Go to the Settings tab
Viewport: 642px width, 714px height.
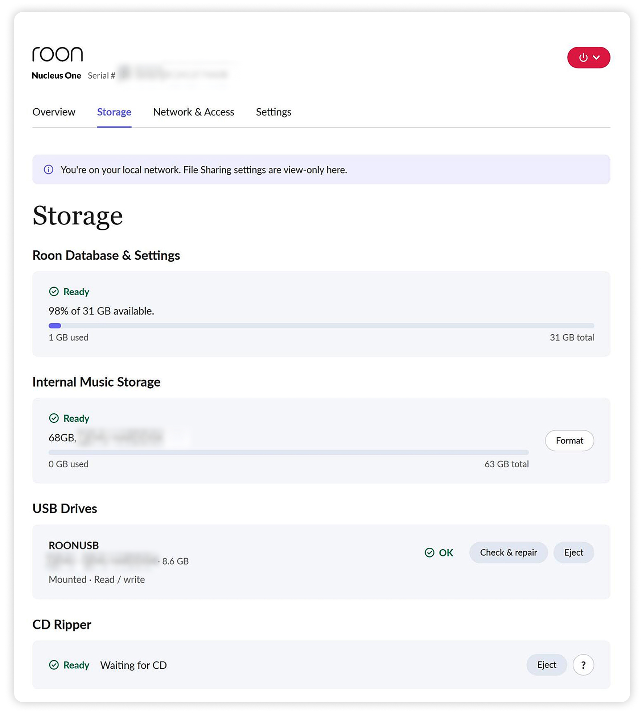pyautogui.click(x=273, y=112)
